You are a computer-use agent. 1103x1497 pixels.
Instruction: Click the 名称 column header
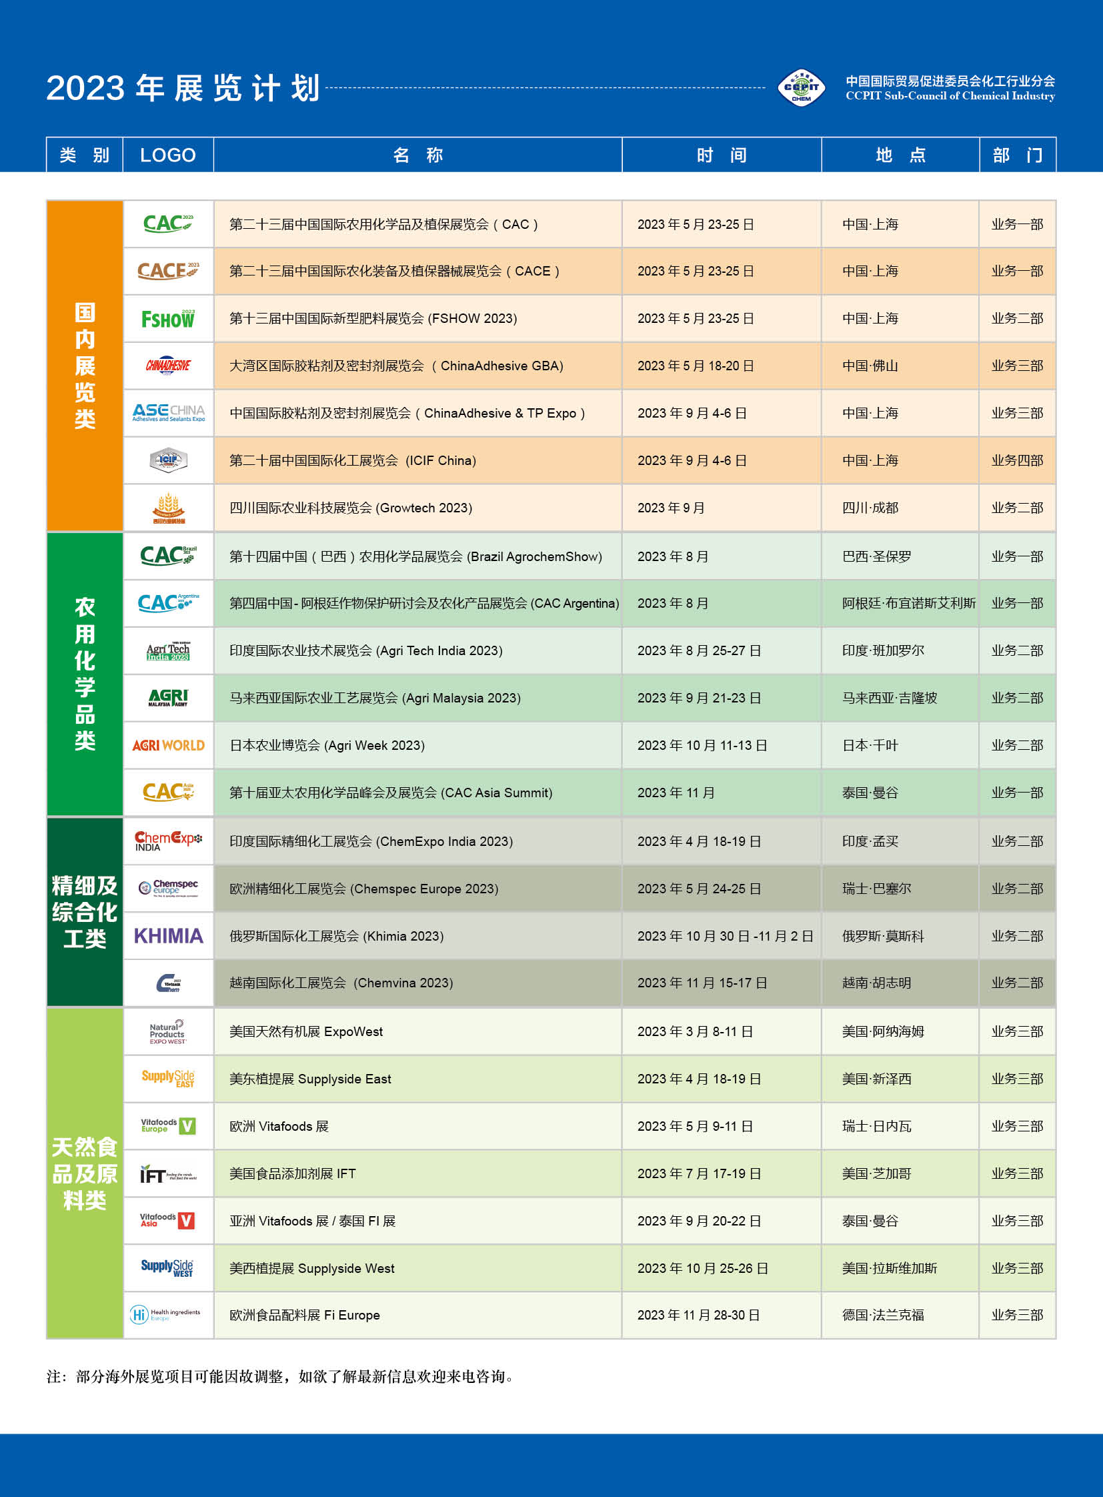pos(418,155)
